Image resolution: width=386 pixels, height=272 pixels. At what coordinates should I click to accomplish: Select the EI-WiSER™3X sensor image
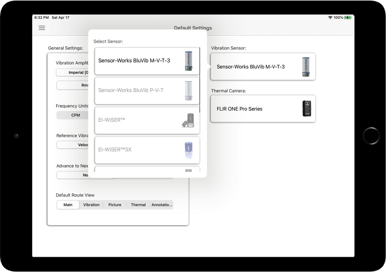(188, 150)
